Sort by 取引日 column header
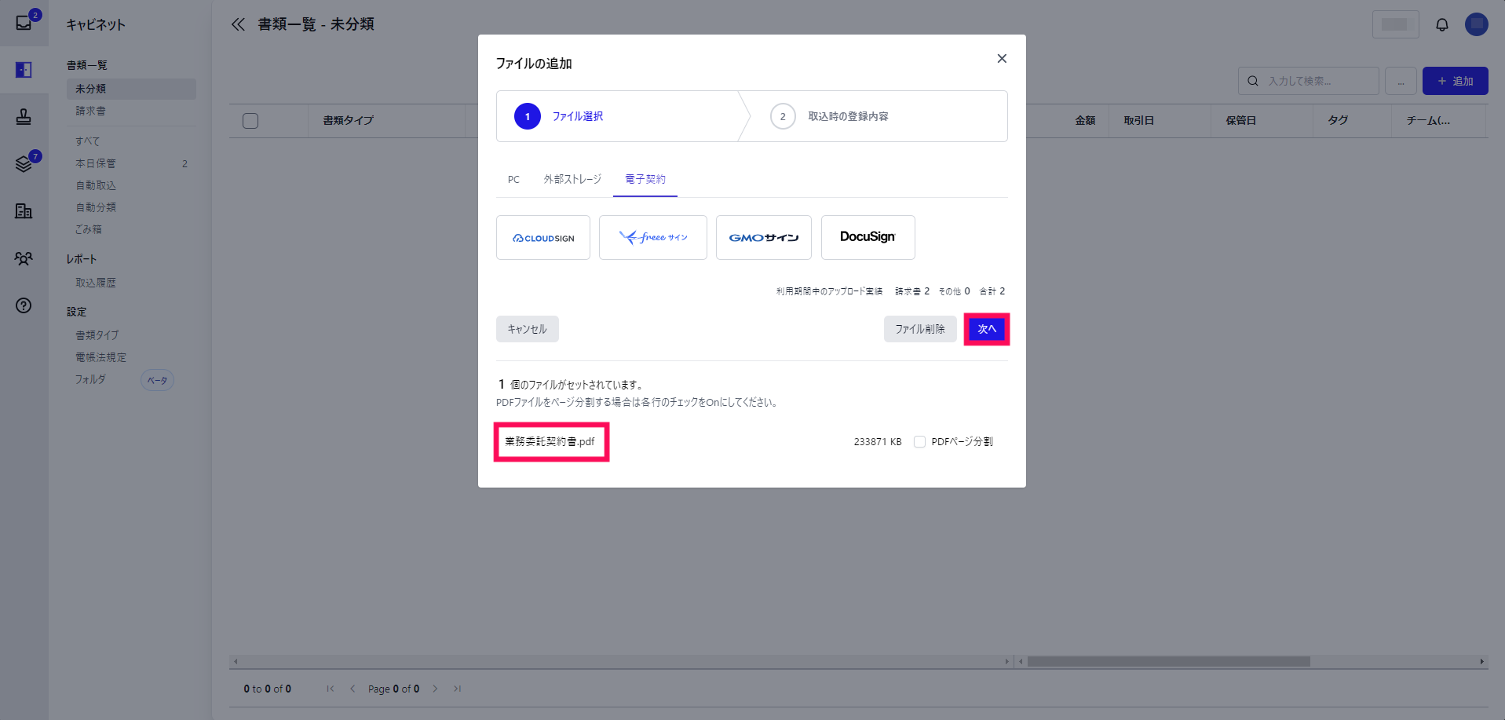This screenshot has width=1505, height=720. 1138,121
